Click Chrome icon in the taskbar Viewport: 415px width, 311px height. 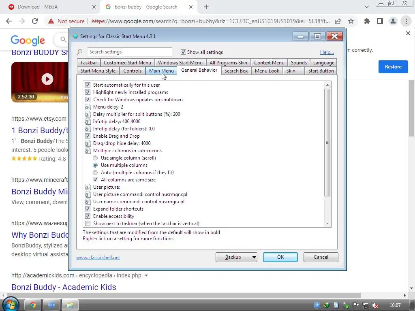coord(33,305)
